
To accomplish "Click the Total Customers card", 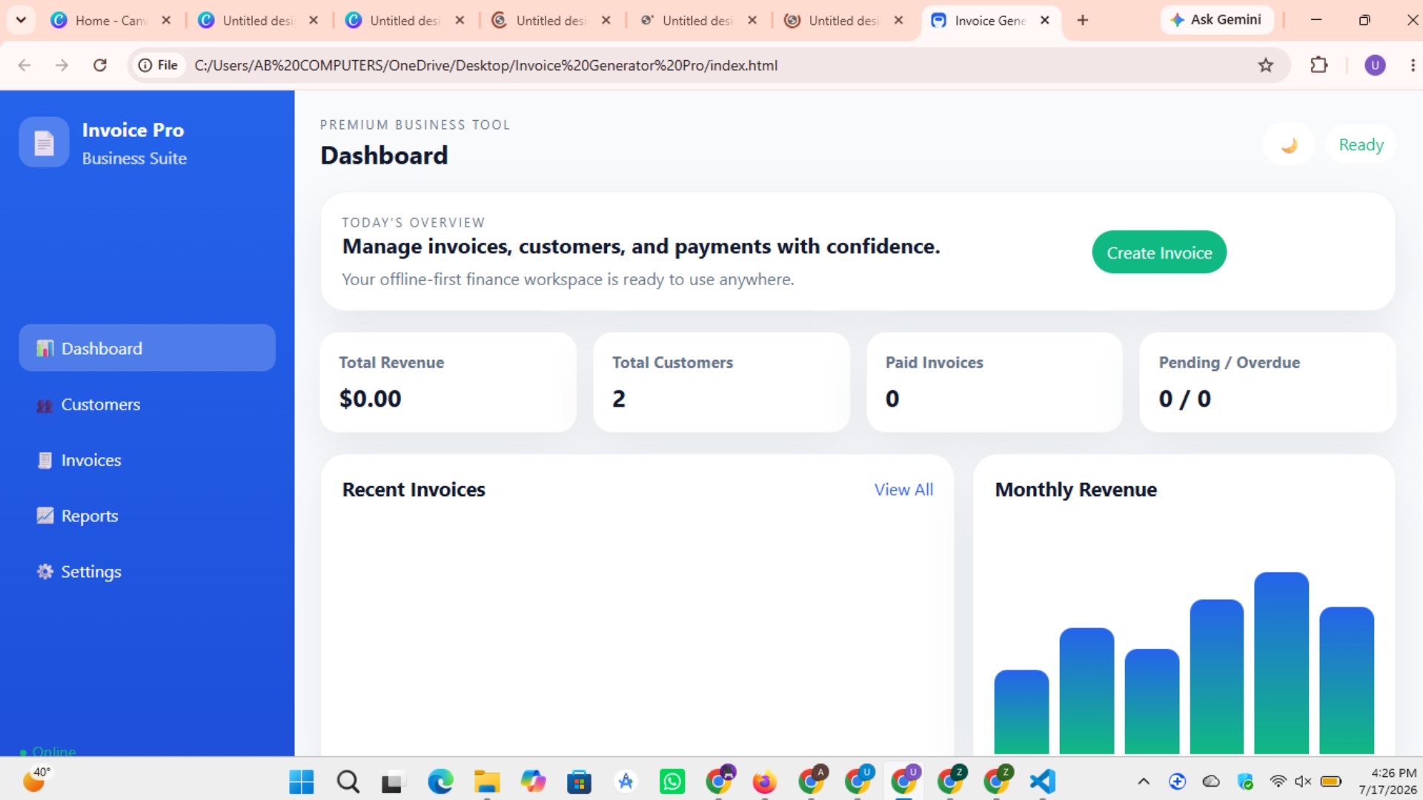I will [x=721, y=382].
